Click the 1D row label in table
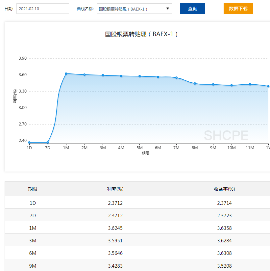This screenshot has width=270, height=271. tap(33, 203)
